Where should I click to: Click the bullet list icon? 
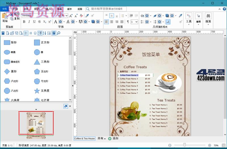[x=123, y=16]
